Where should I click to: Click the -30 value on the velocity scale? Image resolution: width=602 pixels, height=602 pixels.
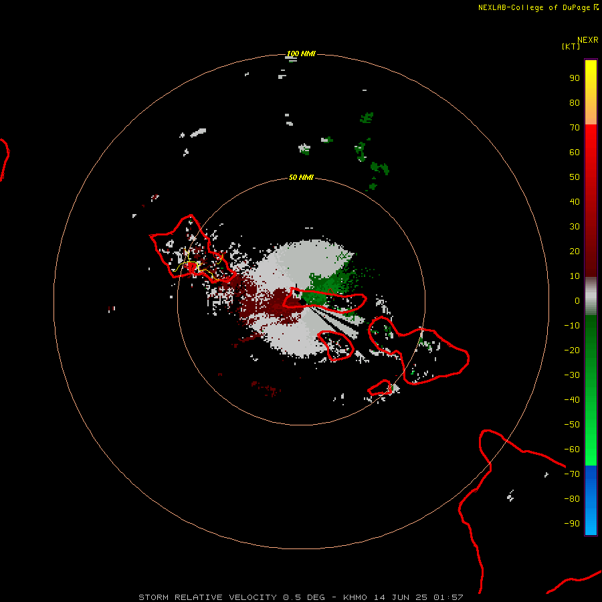click(572, 375)
